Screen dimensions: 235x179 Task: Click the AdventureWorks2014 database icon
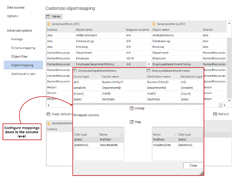[154, 24]
